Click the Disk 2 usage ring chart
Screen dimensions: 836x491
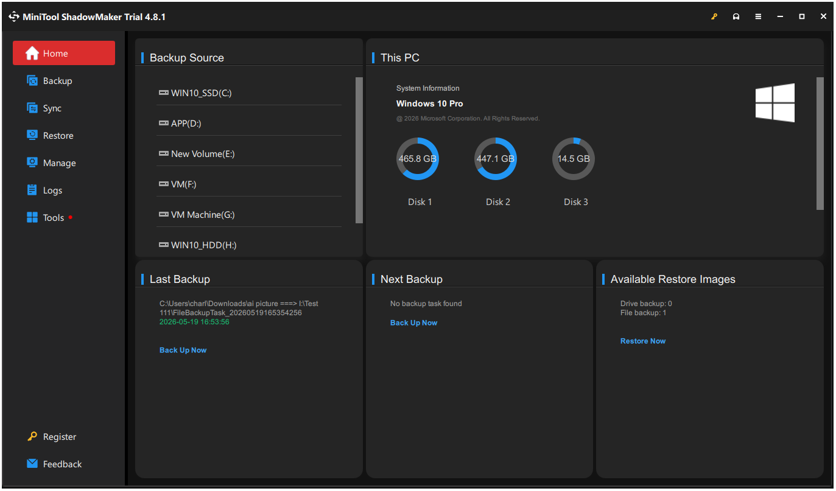[496, 159]
